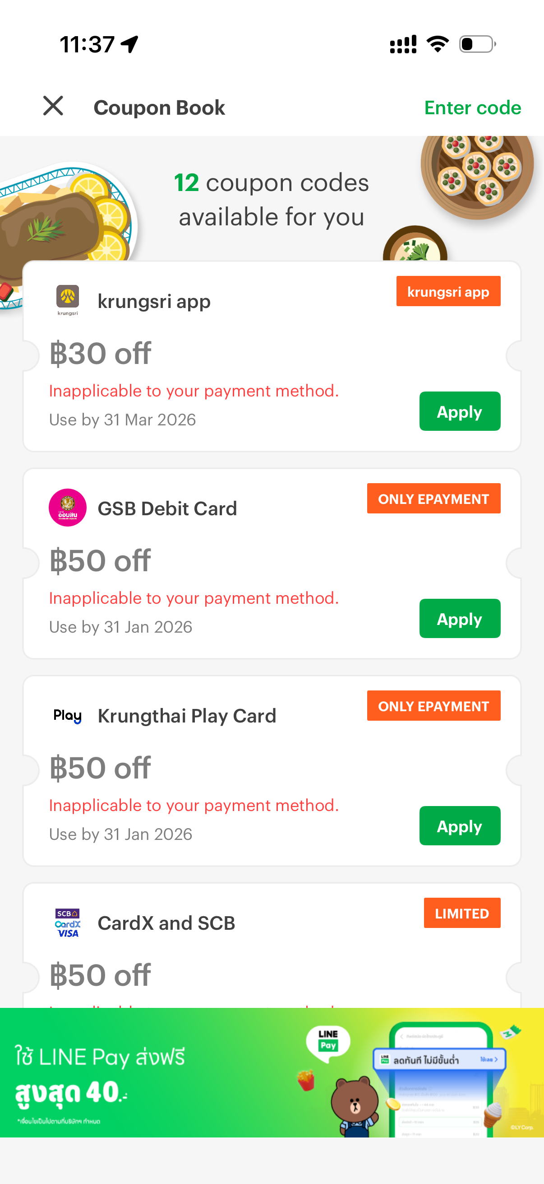Tap the GSB pink logo icon
544x1184 pixels.
(x=68, y=508)
